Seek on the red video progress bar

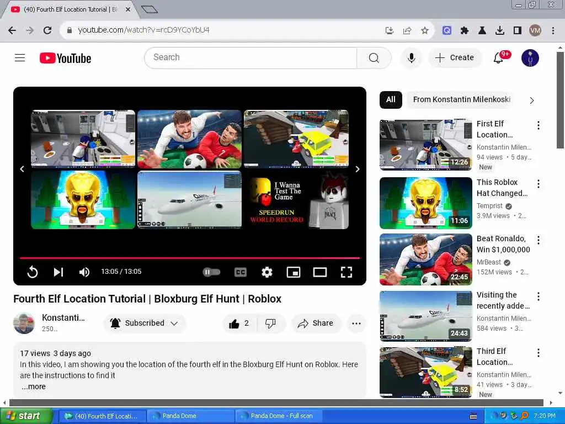pyautogui.click(x=190, y=258)
